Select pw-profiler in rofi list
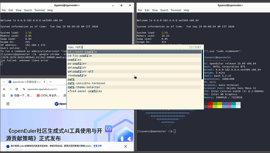Screen dimensions: 270x153 134,63
